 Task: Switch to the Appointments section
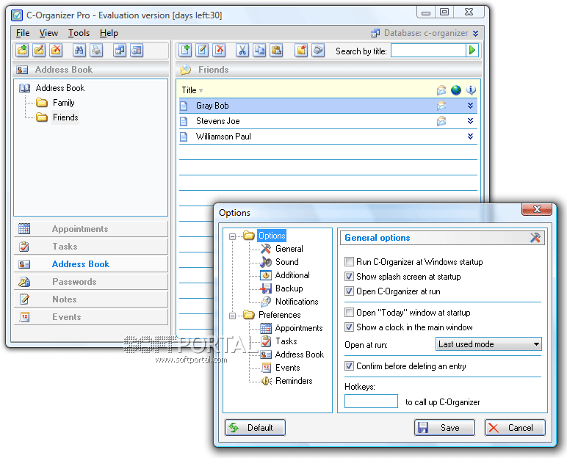point(91,229)
